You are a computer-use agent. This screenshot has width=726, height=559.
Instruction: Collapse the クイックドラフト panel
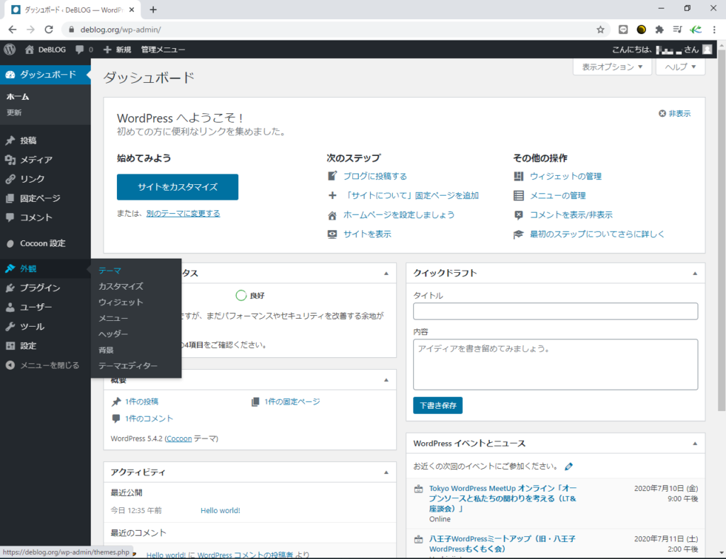click(x=695, y=273)
